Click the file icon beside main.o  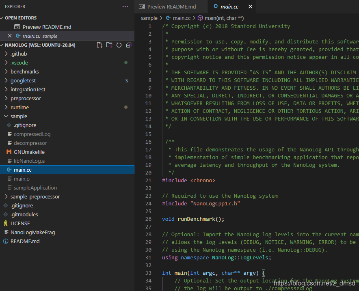[x=10, y=179]
